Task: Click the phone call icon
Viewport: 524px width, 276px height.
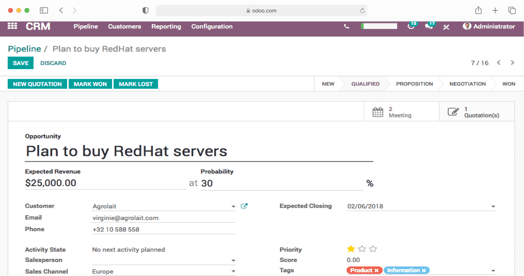Action: (346, 26)
